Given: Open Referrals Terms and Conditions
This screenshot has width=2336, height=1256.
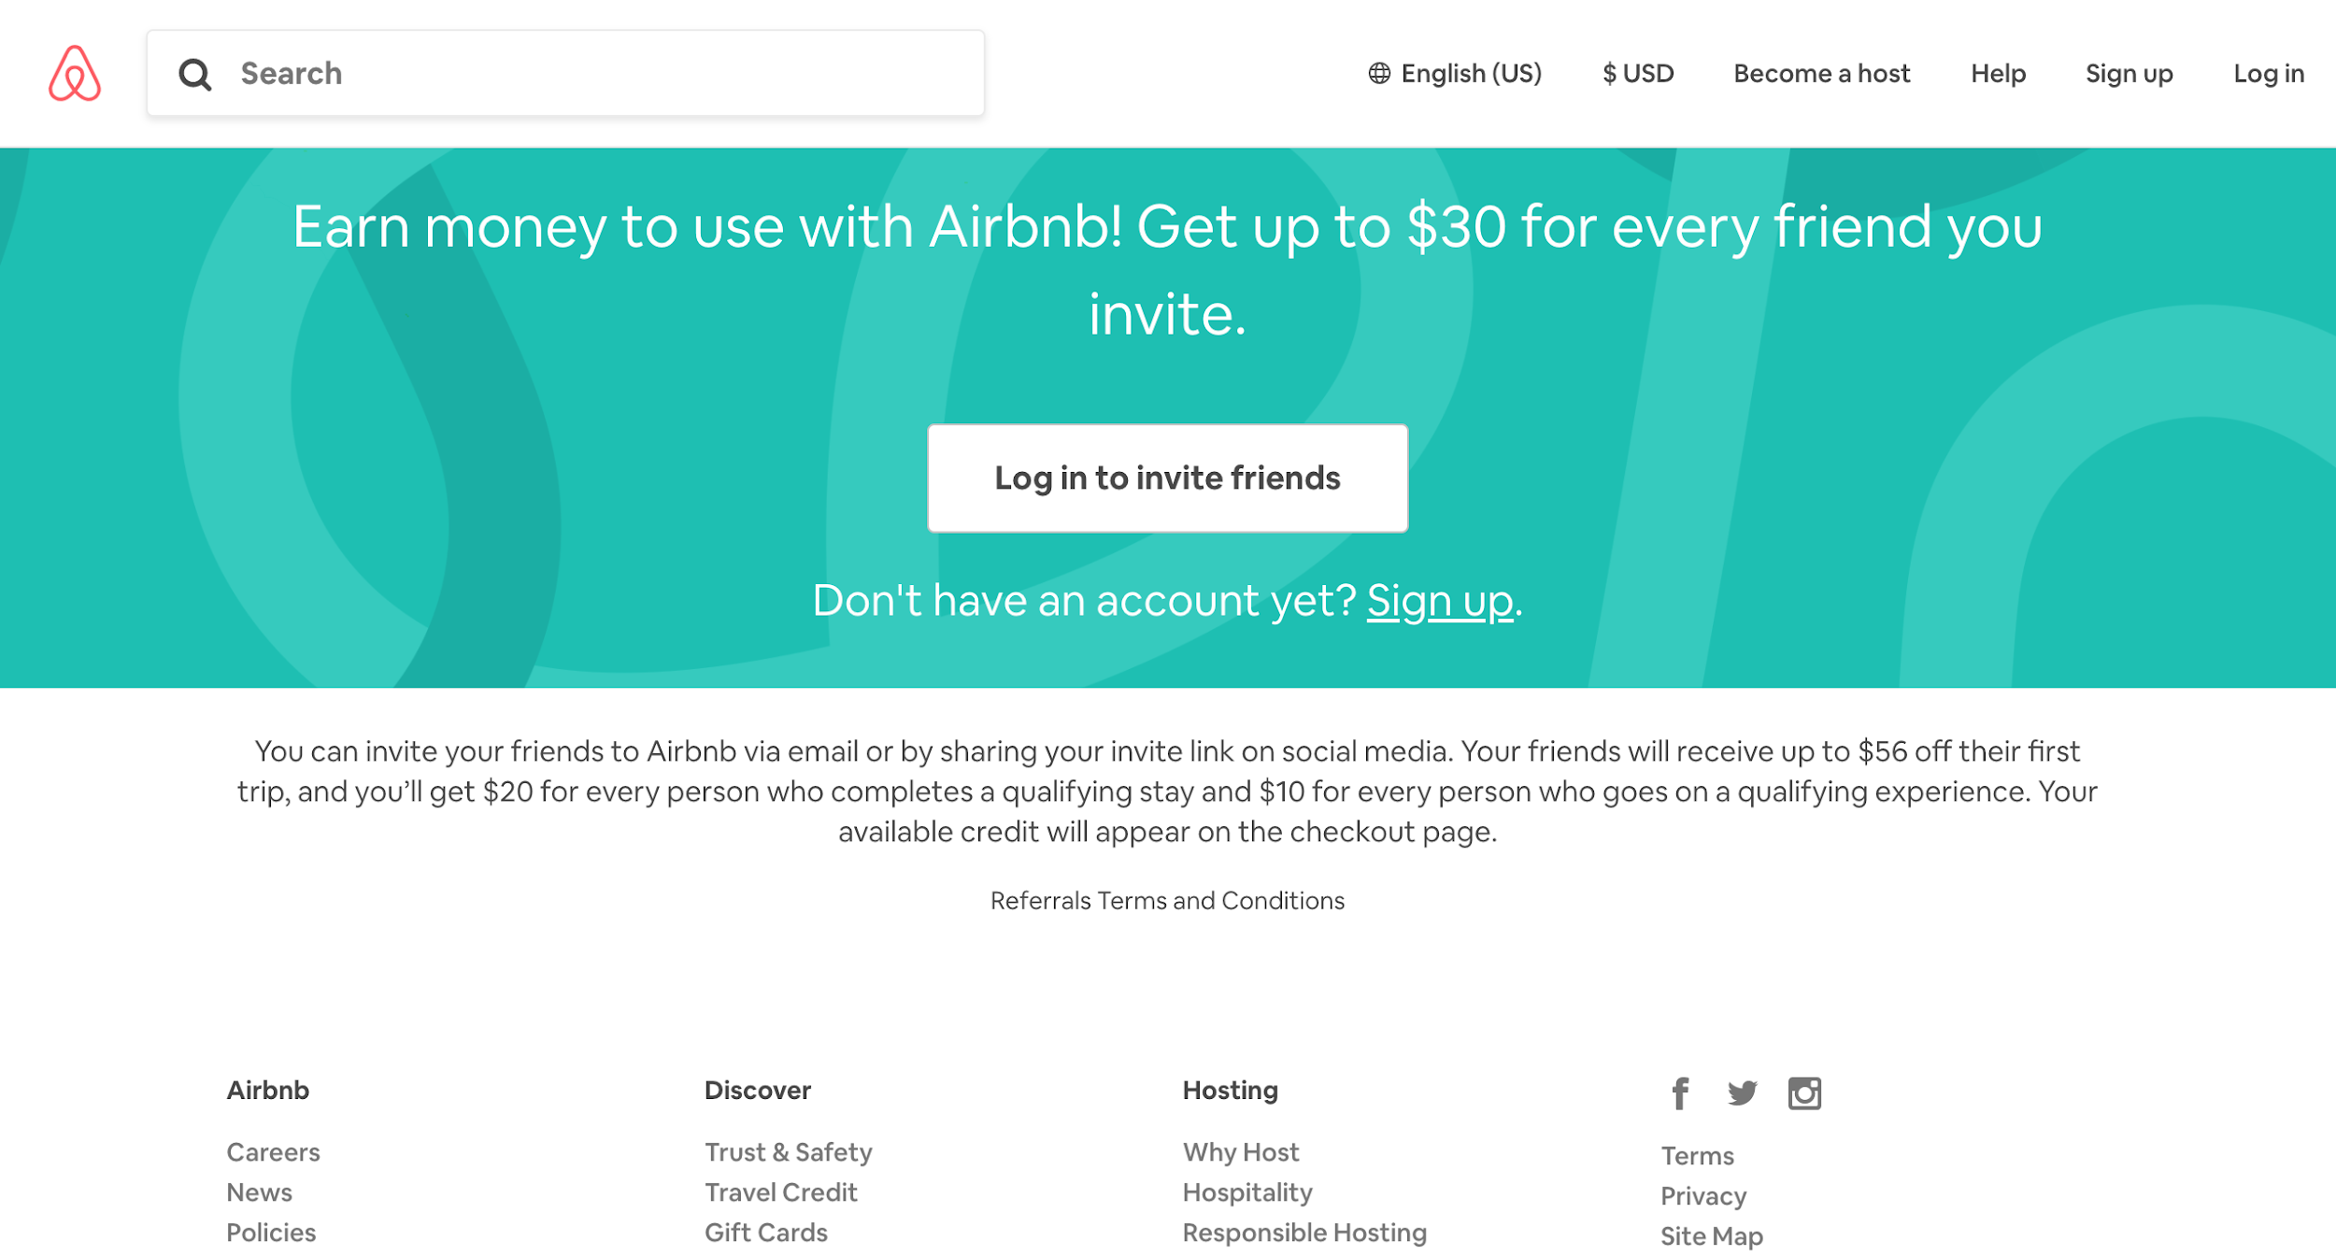Looking at the screenshot, I should coord(1167,900).
